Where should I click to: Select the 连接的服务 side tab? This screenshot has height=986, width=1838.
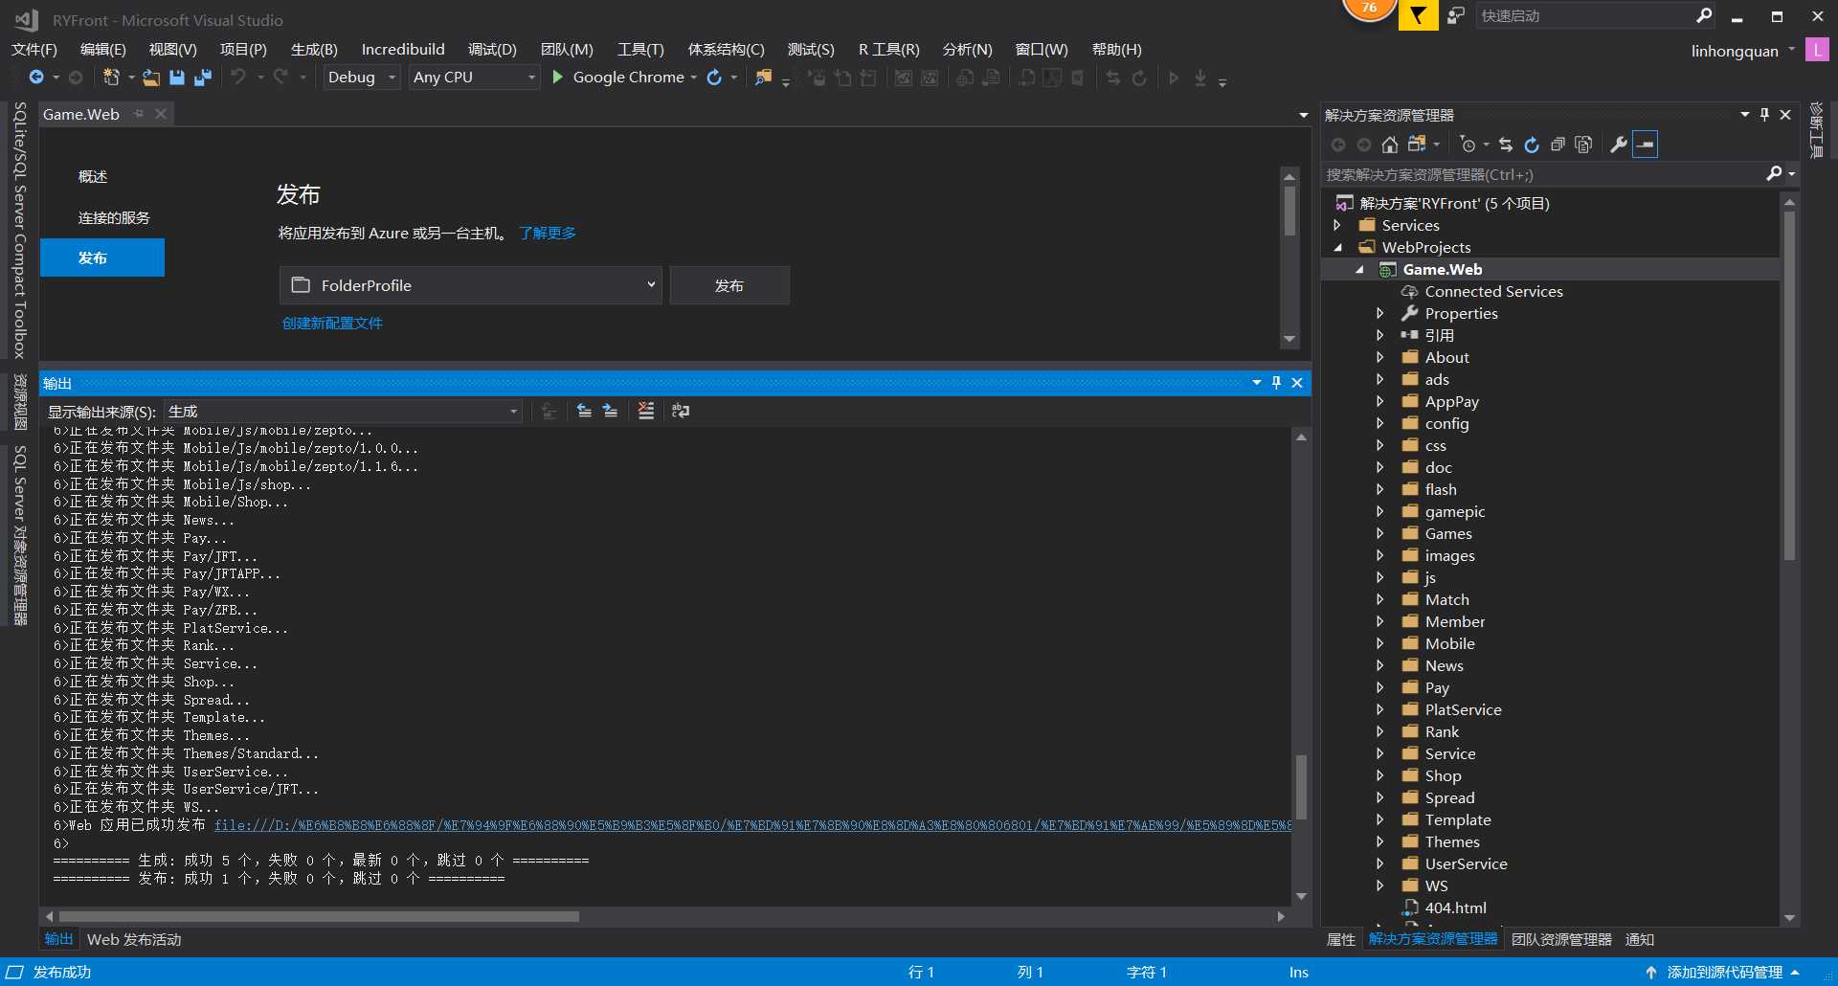click(x=114, y=218)
